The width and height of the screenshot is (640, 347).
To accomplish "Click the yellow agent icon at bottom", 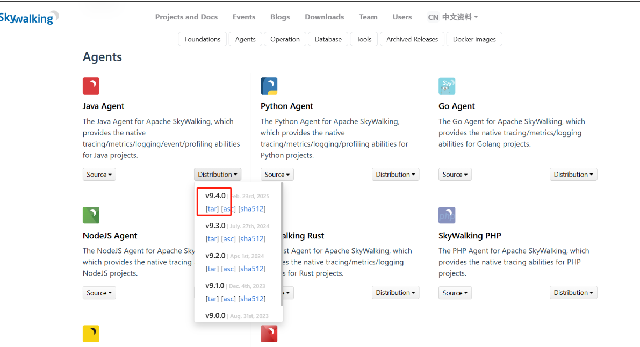I will coord(91,334).
